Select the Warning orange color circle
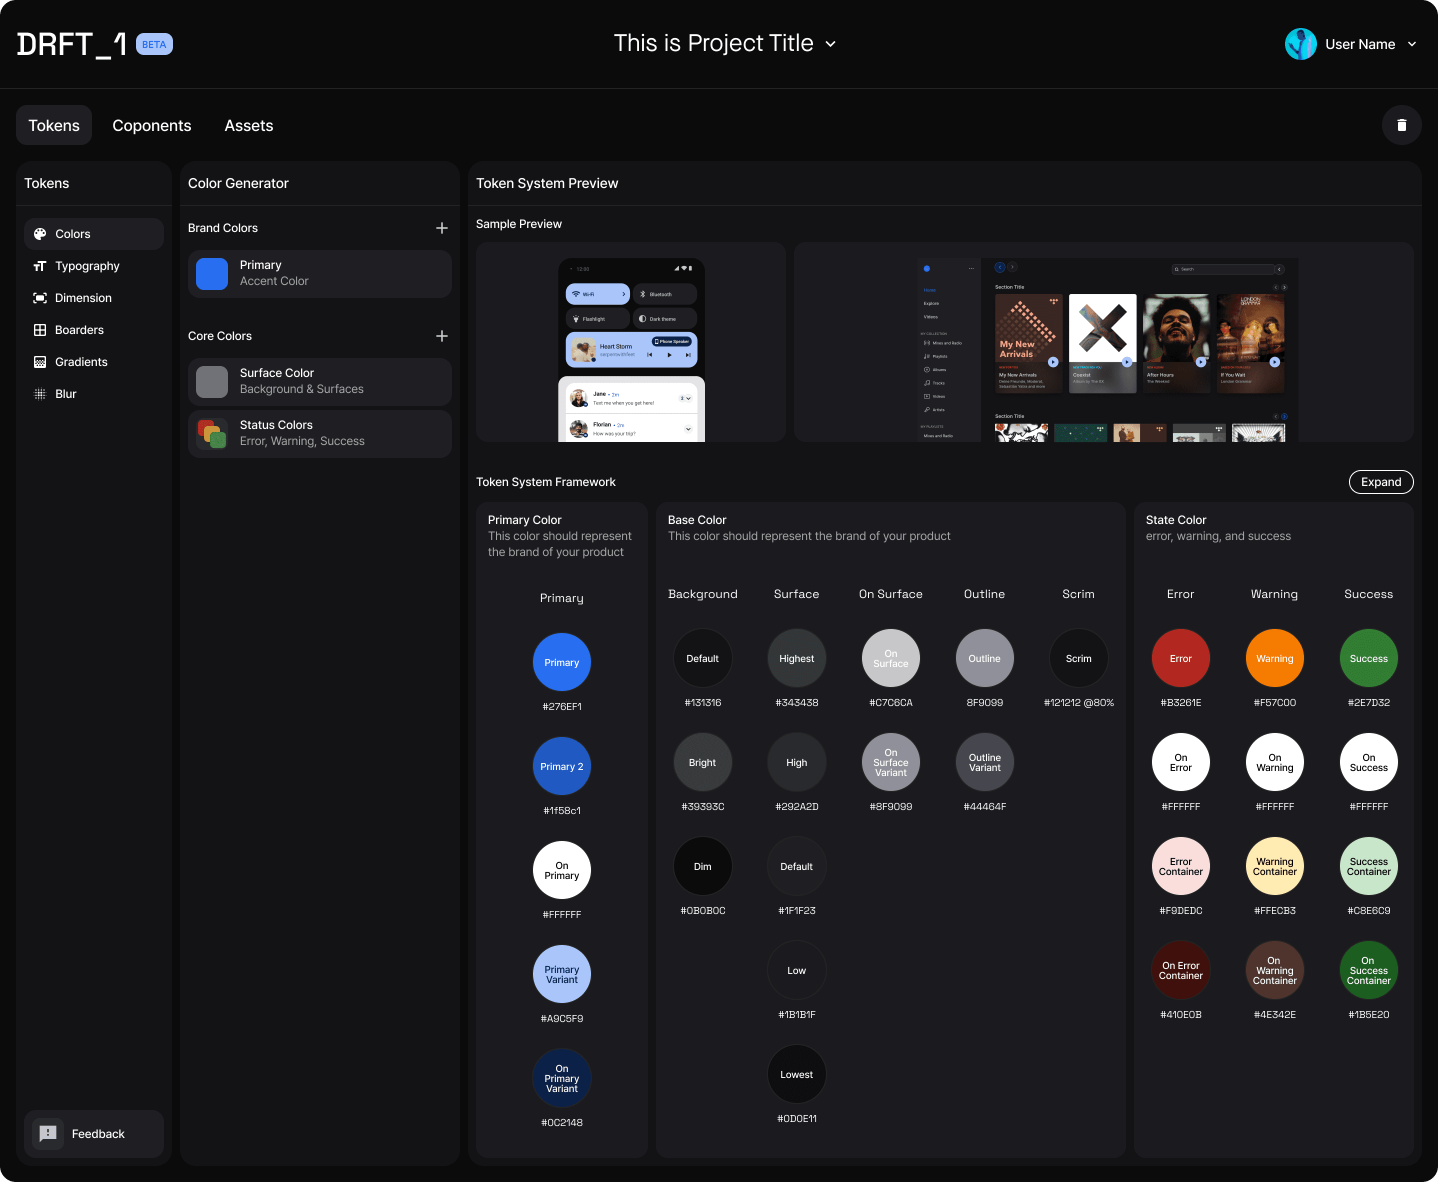The image size is (1438, 1182). coord(1274,658)
